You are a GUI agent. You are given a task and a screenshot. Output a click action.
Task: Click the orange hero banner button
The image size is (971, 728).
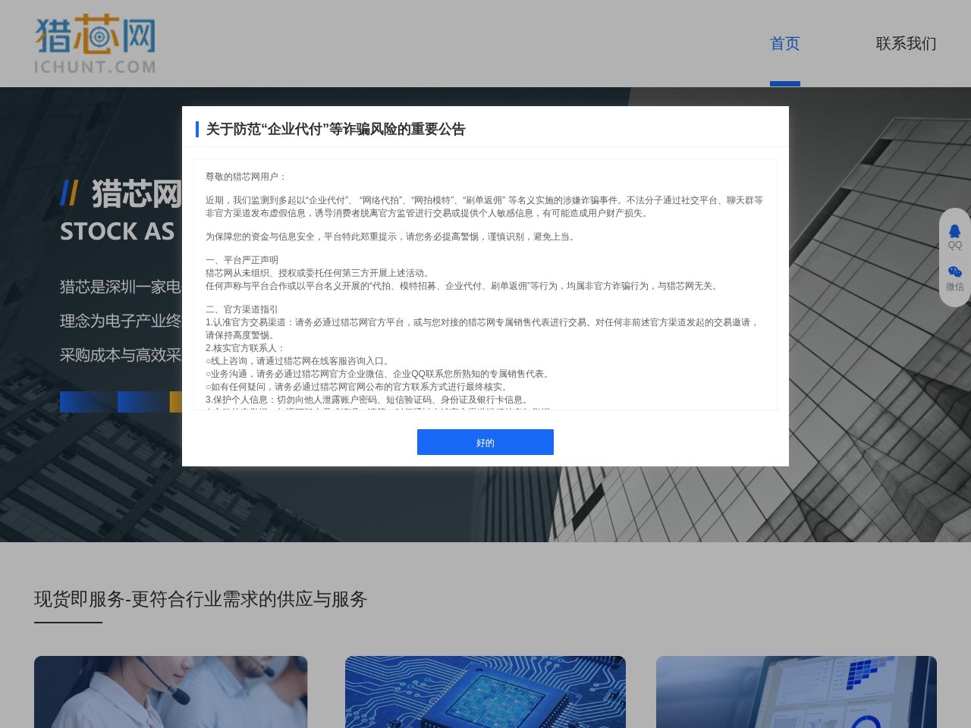point(175,402)
